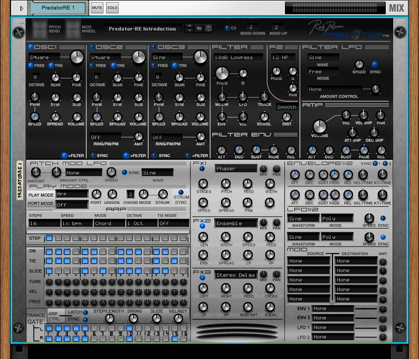Viewport: 419px width, 359px height.
Task: Open the MIX channel button
Action: (x=396, y=8)
